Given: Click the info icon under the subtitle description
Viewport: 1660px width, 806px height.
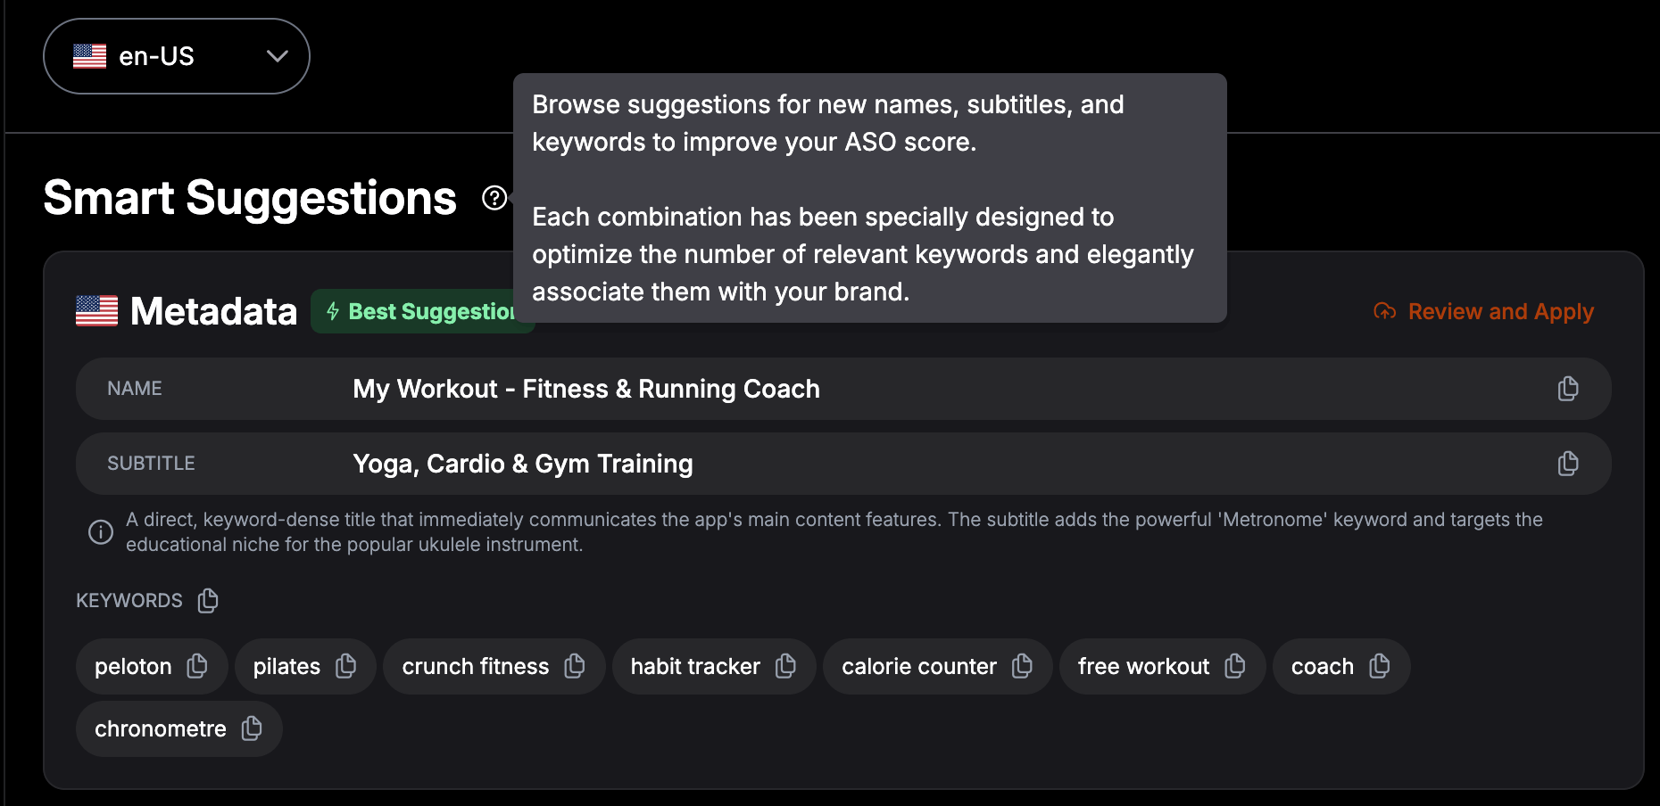Looking at the screenshot, I should [x=100, y=531].
